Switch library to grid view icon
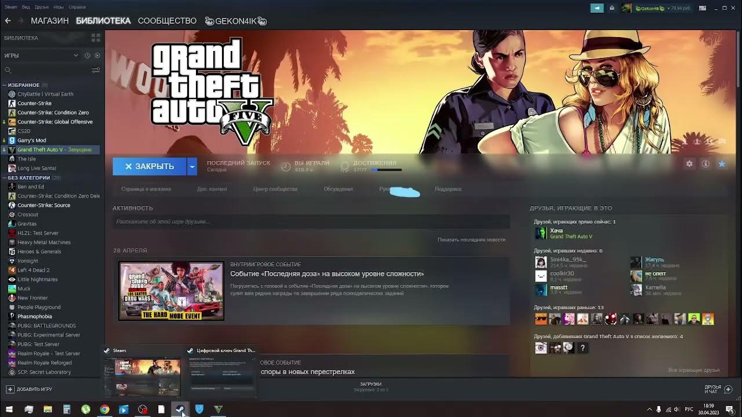Viewport: 742px width, 417px height. pyautogui.click(x=96, y=38)
